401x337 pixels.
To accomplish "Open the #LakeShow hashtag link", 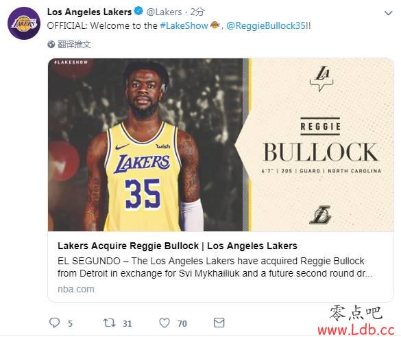I will (x=184, y=25).
